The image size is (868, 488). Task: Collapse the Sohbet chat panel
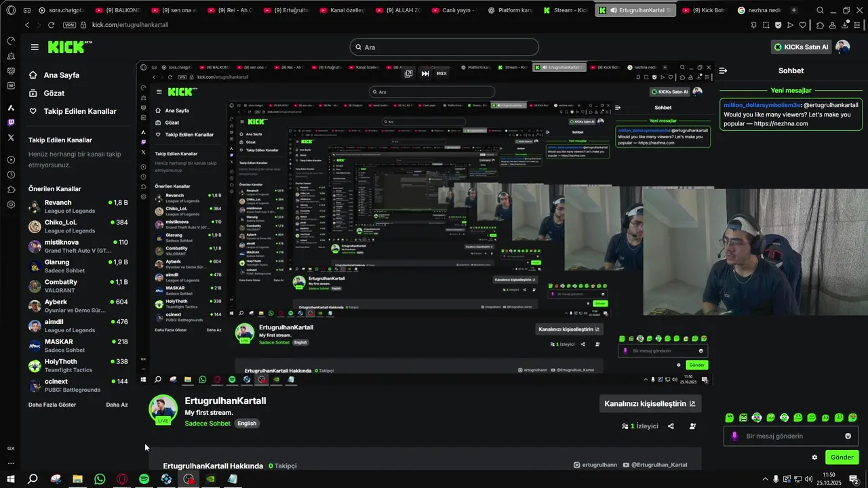[723, 70]
